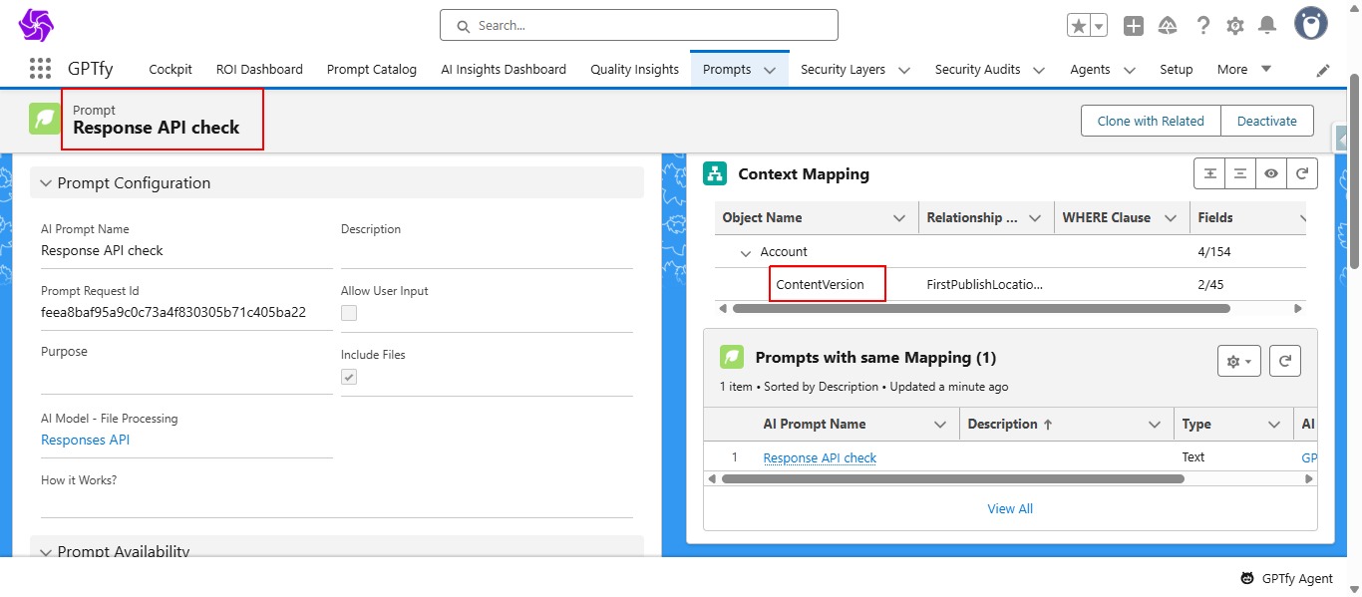This screenshot has height=597, width=1362.
Task: Click the notifications bell icon
Action: click(1267, 26)
